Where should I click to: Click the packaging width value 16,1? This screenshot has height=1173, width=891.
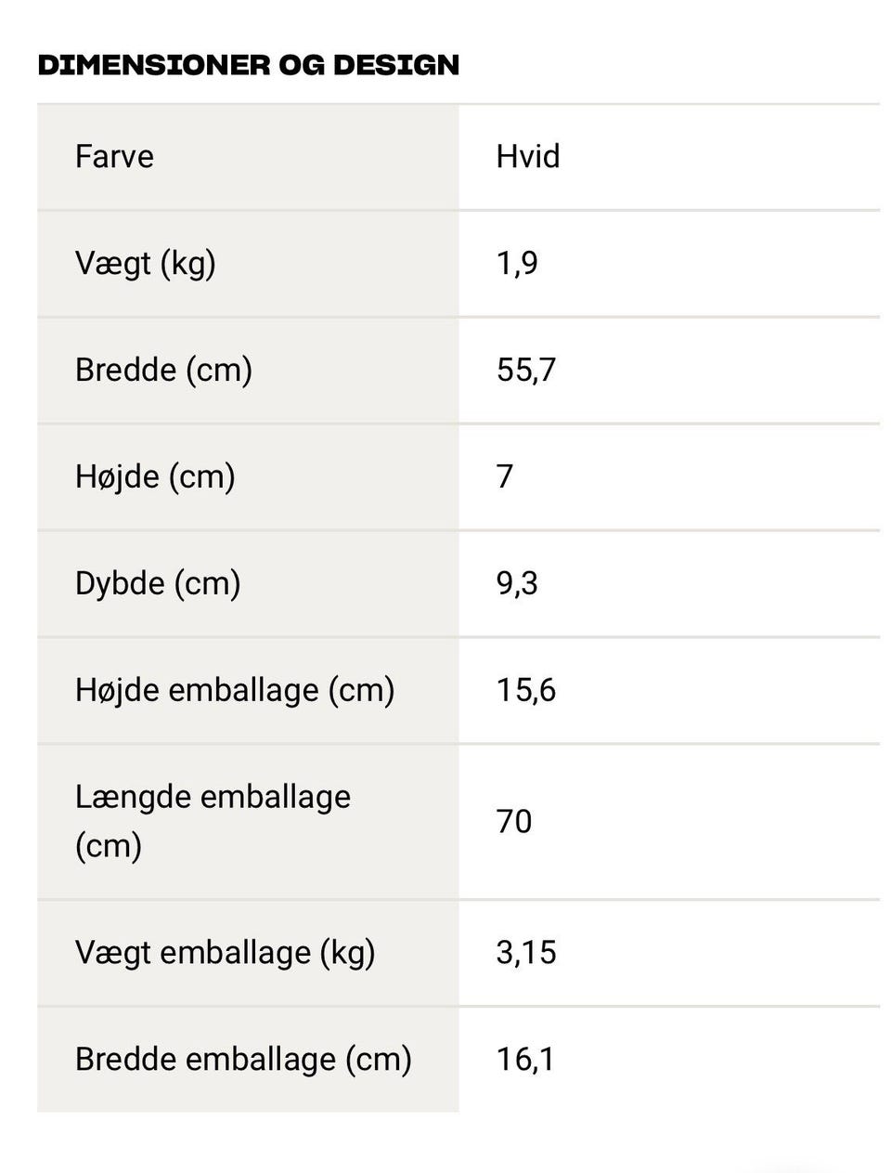tap(524, 1059)
